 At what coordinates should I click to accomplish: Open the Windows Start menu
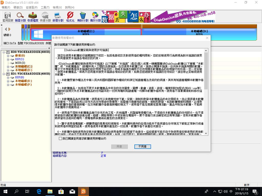click(x=5, y=191)
